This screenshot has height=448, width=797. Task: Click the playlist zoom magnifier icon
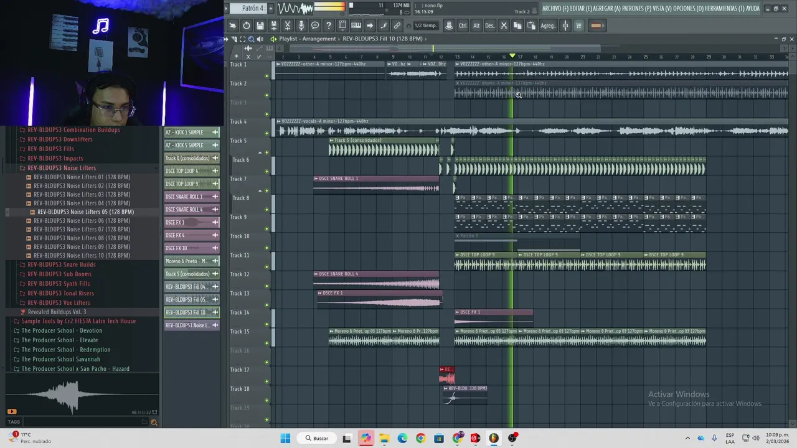coord(252,39)
